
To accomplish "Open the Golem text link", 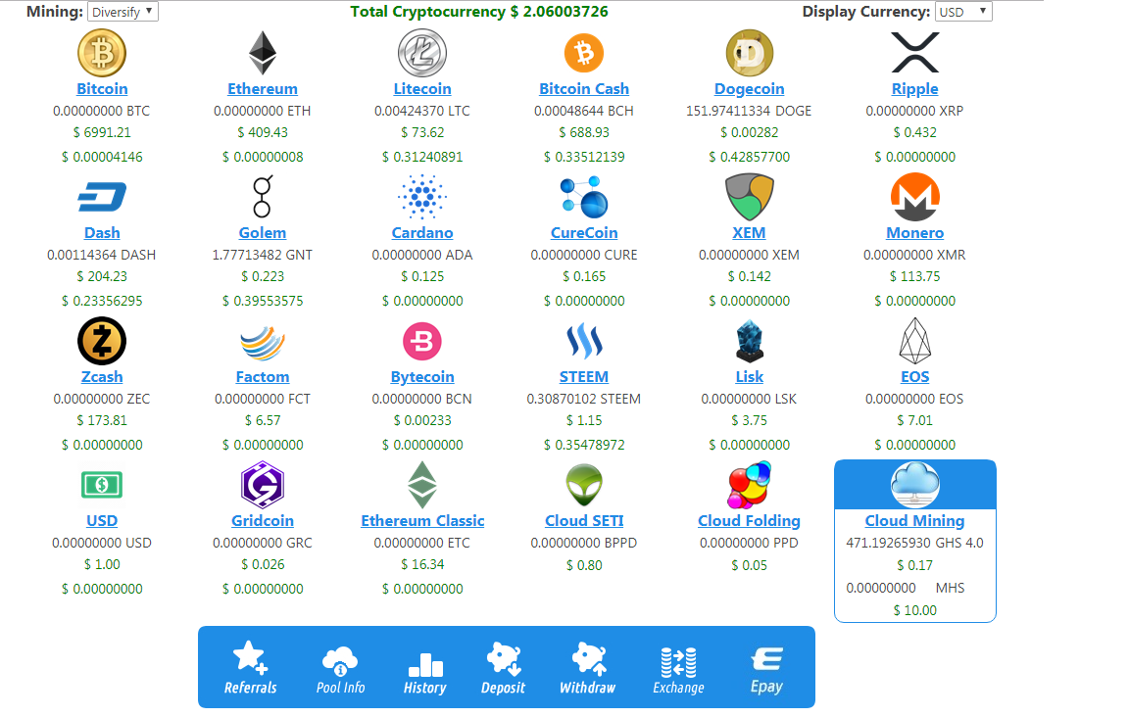I will click(x=262, y=232).
